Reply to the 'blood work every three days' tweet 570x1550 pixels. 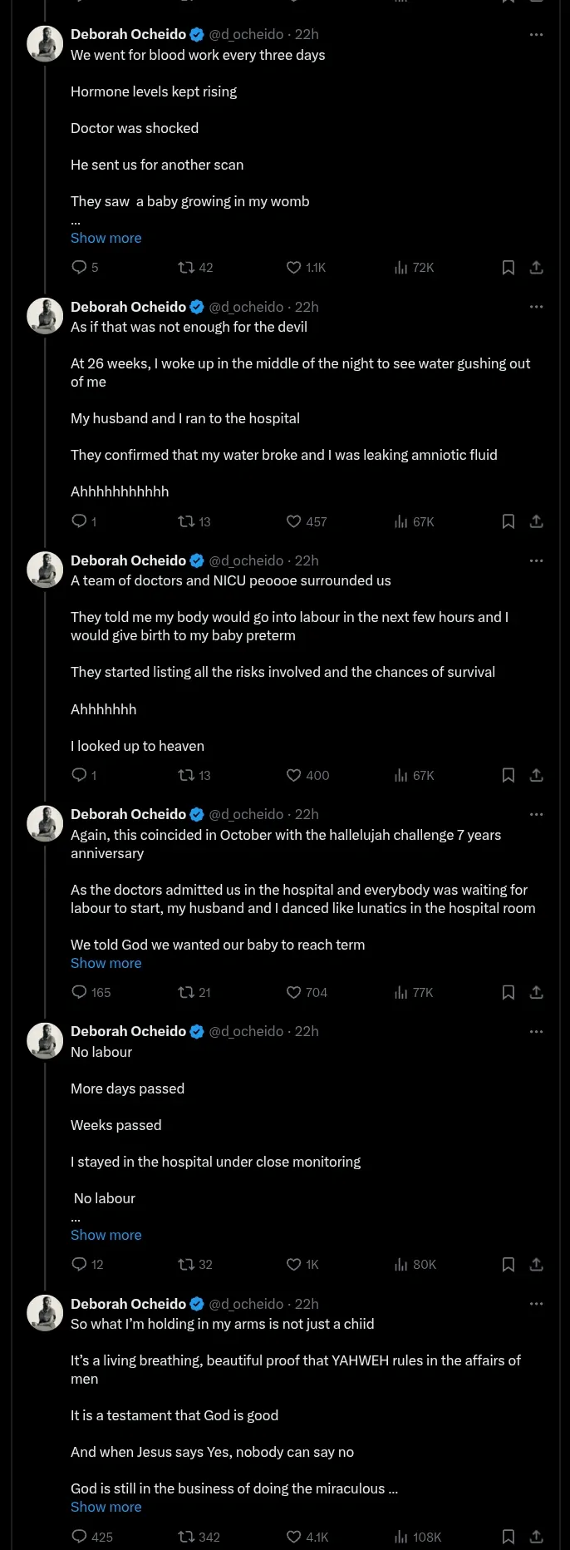tap(80, 267)
